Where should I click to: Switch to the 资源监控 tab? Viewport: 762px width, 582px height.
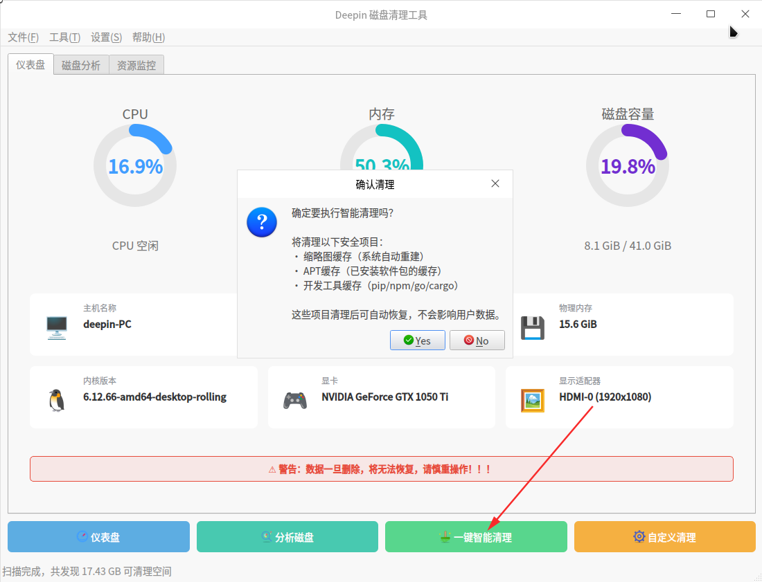pyautogui.click(x=136, y=65)
